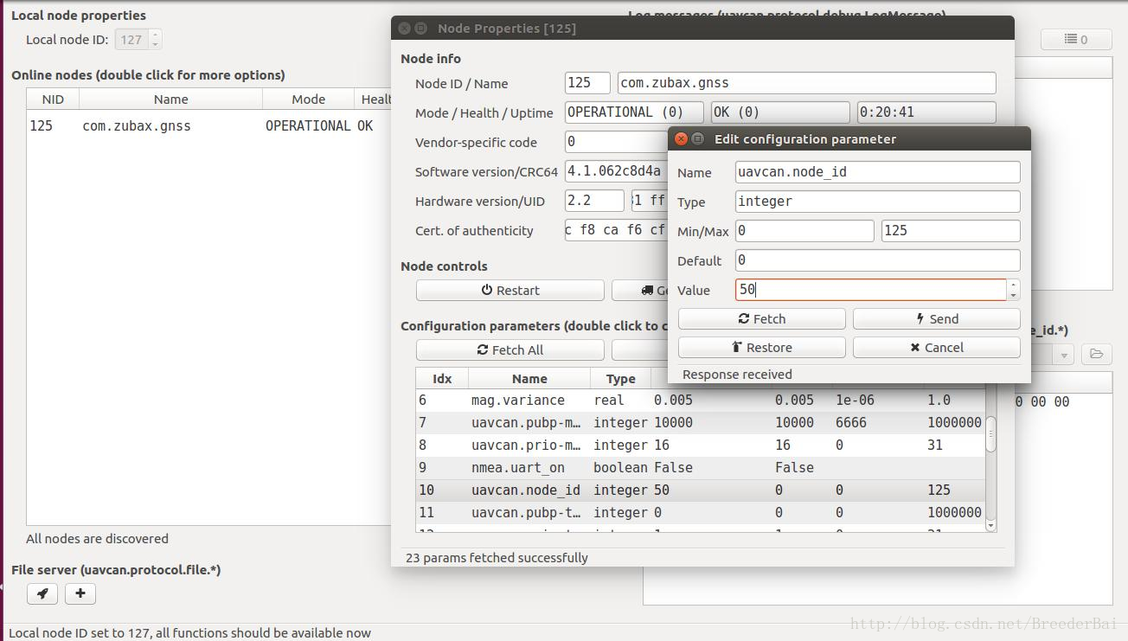Click the Type column header in parameters table
Image resolution: width=1128 pixels, height=641 pixels.
pyautogui.click(x=620, y=378)
